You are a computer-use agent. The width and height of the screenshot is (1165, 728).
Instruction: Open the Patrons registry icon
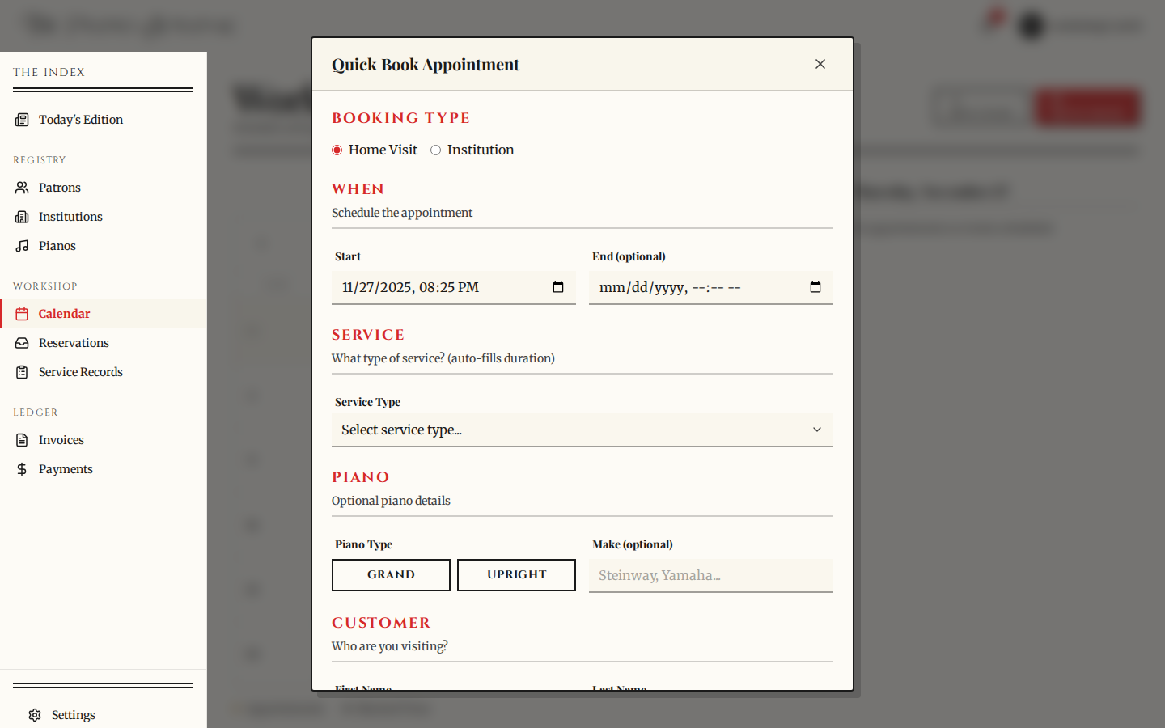(22, 187)
